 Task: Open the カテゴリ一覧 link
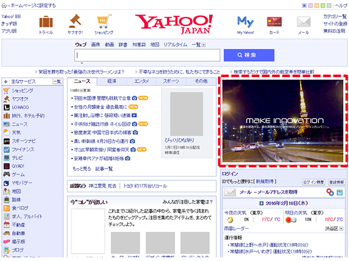pyautogui.click(x=335, y=16)
